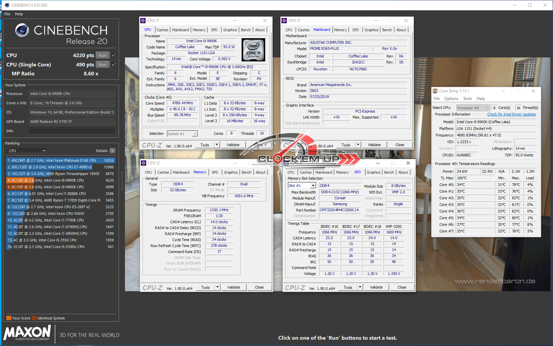Toggle the checkbox beside the CPU Run button

point(114,55)
